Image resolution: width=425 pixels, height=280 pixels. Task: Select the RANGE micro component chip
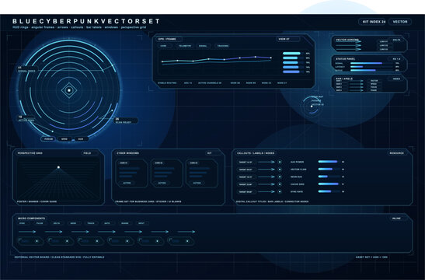click(124, 223)
